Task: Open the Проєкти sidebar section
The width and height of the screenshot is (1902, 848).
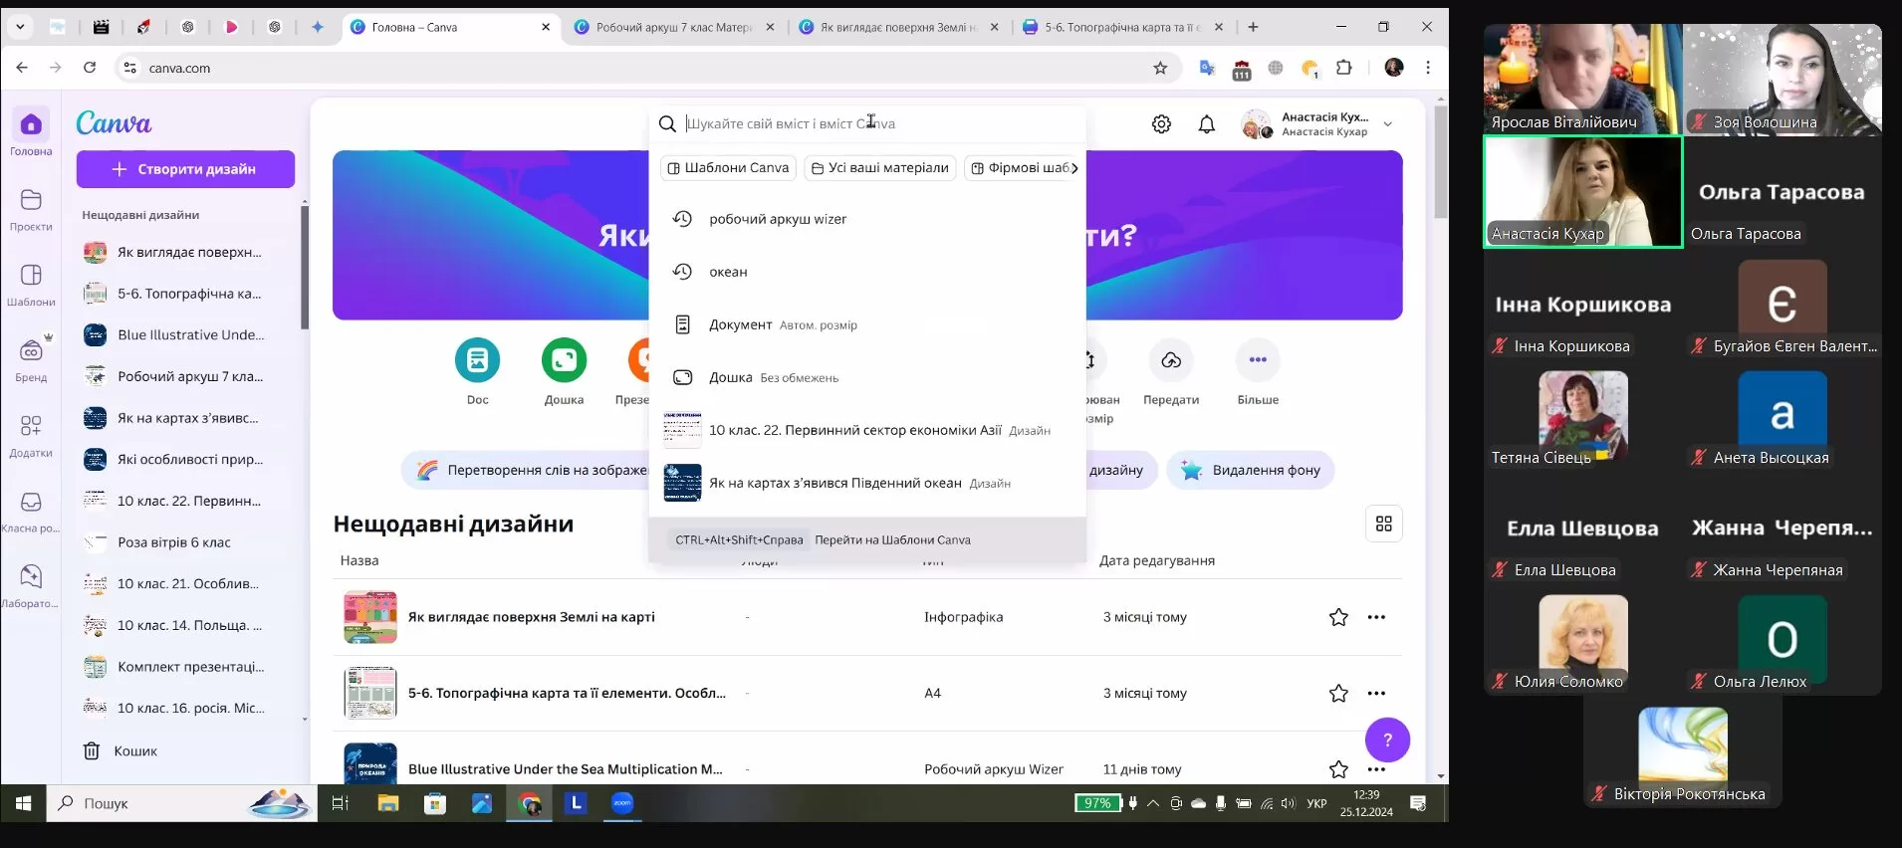Action: tap(31, 209)
